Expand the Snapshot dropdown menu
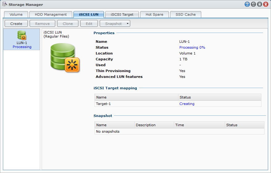The height and width of the screenshot is (173, 271). [115, 24]
